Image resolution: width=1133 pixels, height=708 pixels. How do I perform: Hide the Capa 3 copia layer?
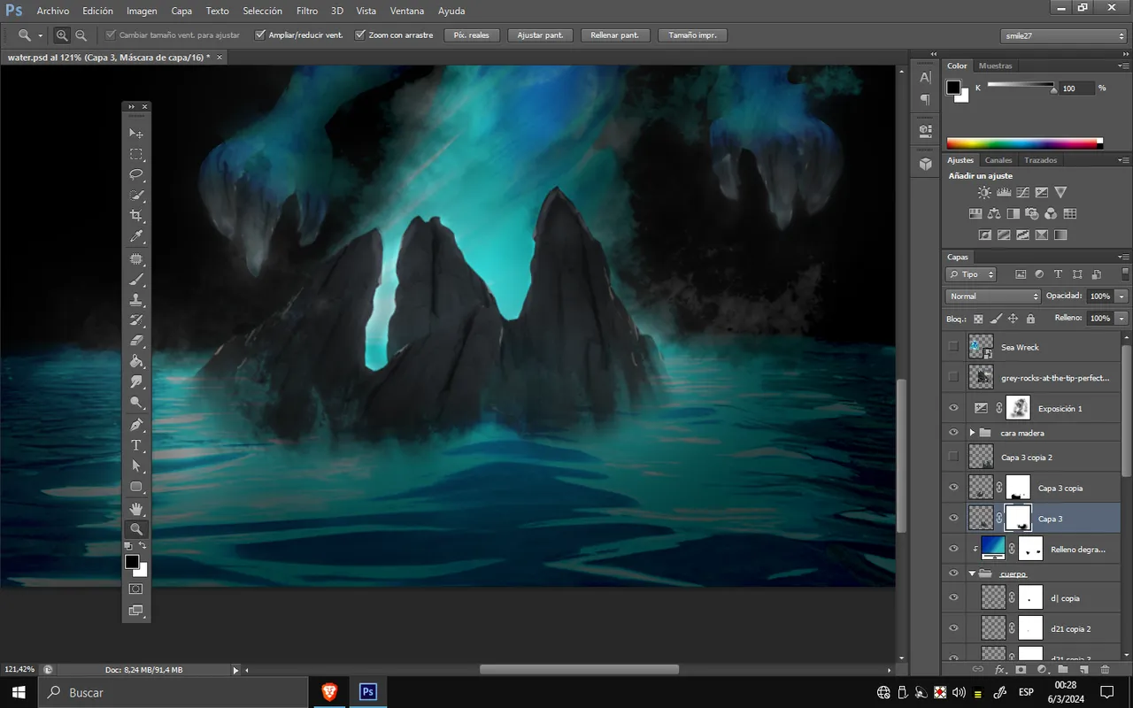[953, 488]
